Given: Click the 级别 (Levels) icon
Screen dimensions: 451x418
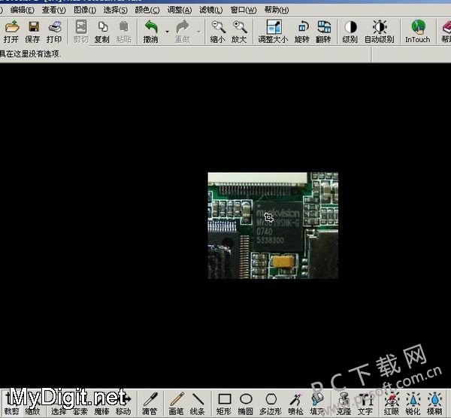Looking at the screenshot, I should (350, 27).
